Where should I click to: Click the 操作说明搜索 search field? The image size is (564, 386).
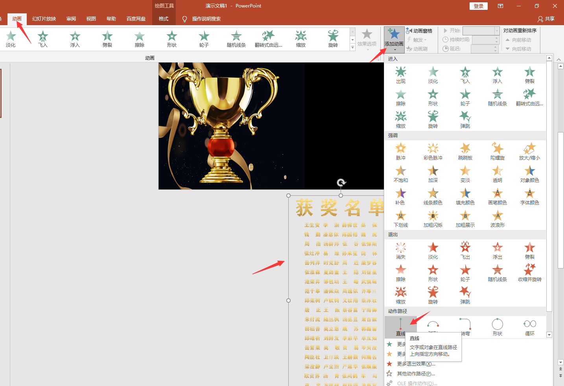tap(206, 19)
